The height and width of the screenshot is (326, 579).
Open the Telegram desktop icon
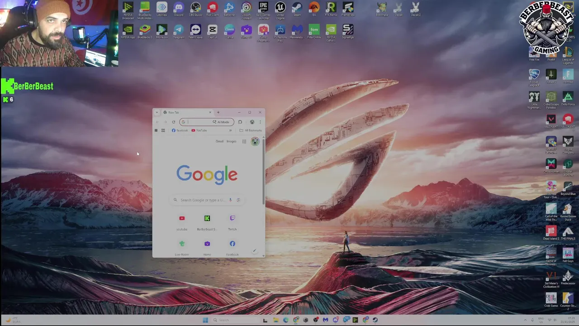tap(179, 32)
